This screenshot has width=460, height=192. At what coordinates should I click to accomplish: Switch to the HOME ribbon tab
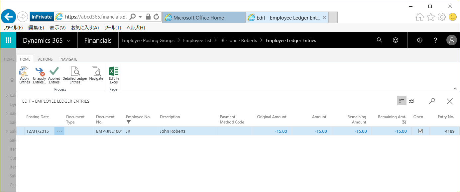pyautogui.click(x=25, y=59)
